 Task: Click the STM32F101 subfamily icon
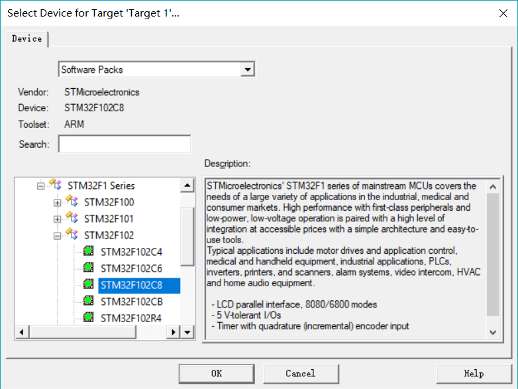coord(72,217)
